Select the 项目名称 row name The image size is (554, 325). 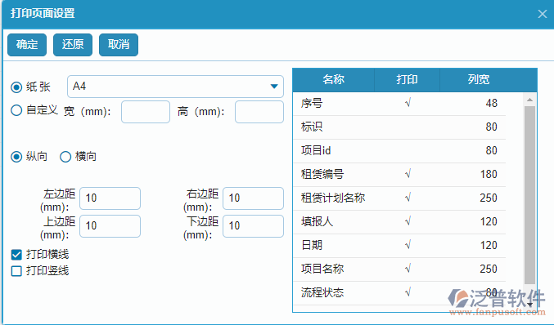coord(322,269)
